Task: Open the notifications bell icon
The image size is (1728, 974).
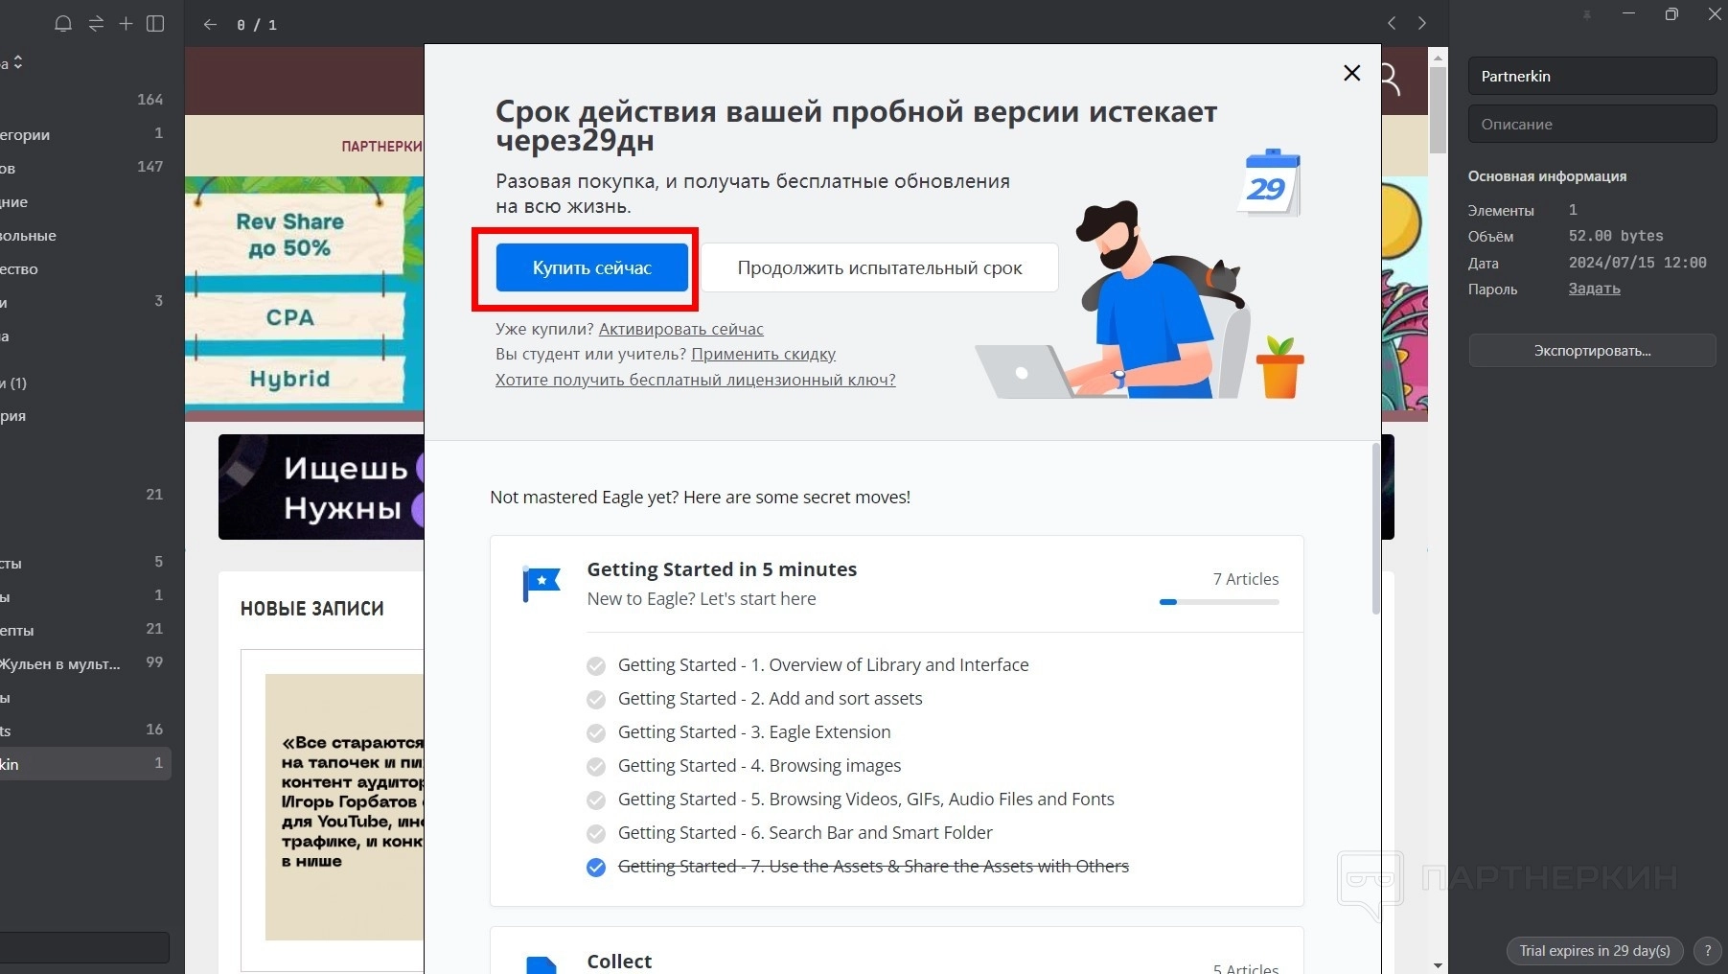Action: pyautogui.click(x=63, y=24)
